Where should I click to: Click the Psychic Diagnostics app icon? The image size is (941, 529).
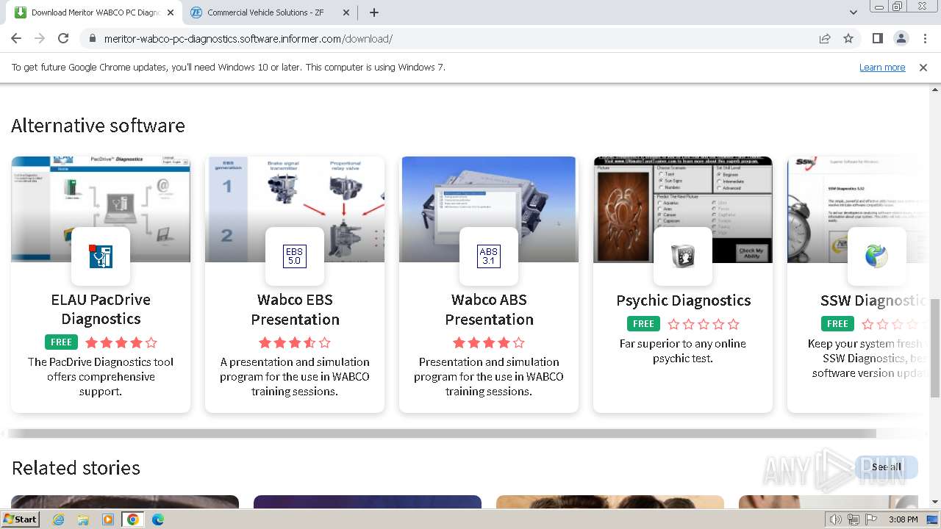coord(683,256)
